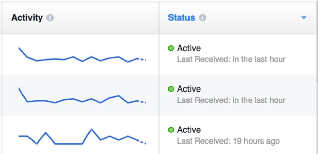Click the green status dot in middle row
Screen dimensions: 318x154
(x=171, y=89)
